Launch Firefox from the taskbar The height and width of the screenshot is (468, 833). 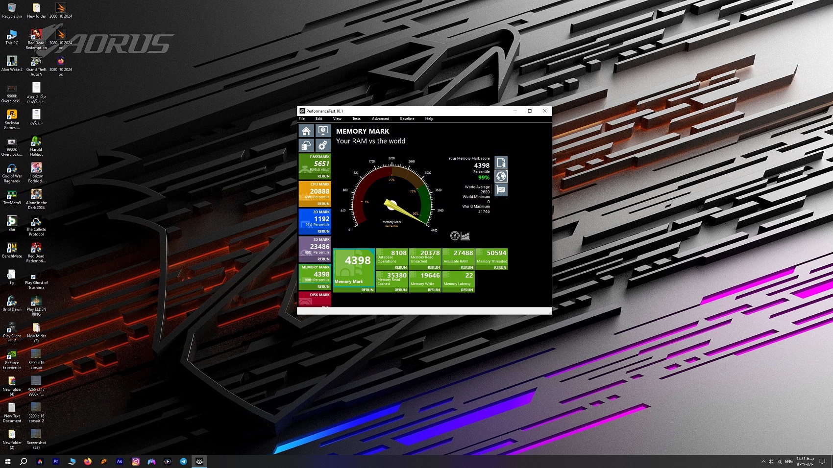(x=88, y=461)
